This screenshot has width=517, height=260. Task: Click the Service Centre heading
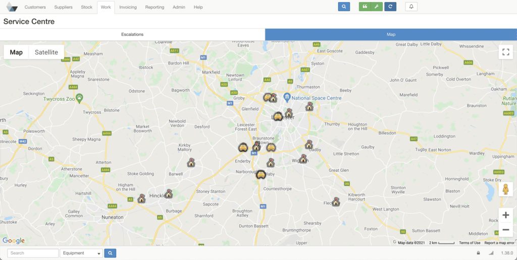point(29,22)
